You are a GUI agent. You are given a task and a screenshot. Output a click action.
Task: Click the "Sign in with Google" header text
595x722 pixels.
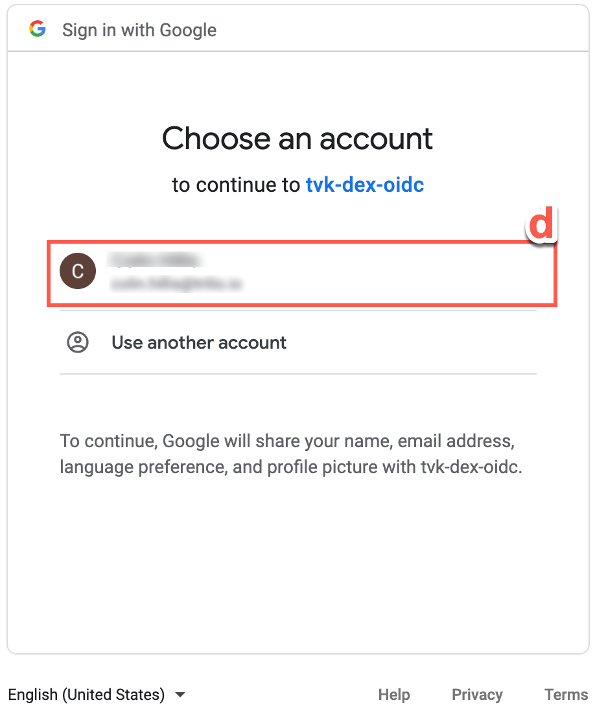point(139,30)
